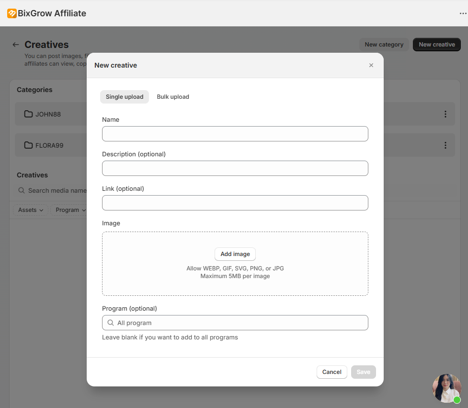This screenshot has width=468, height=408.
Task: Click the back arrow beside Creatives
Action: pos(16,45)
